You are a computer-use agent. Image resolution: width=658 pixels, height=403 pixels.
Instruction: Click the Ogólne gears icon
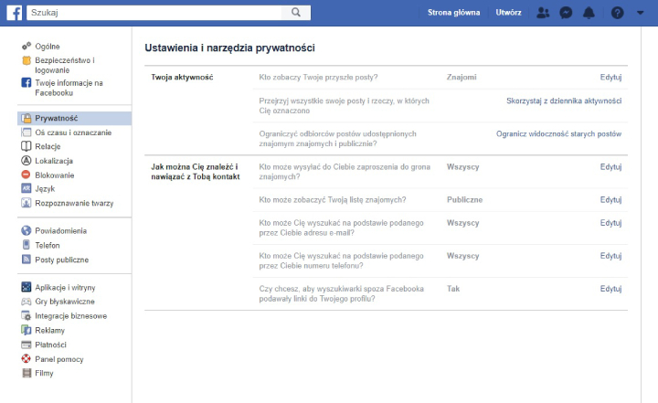pos(27,46)
